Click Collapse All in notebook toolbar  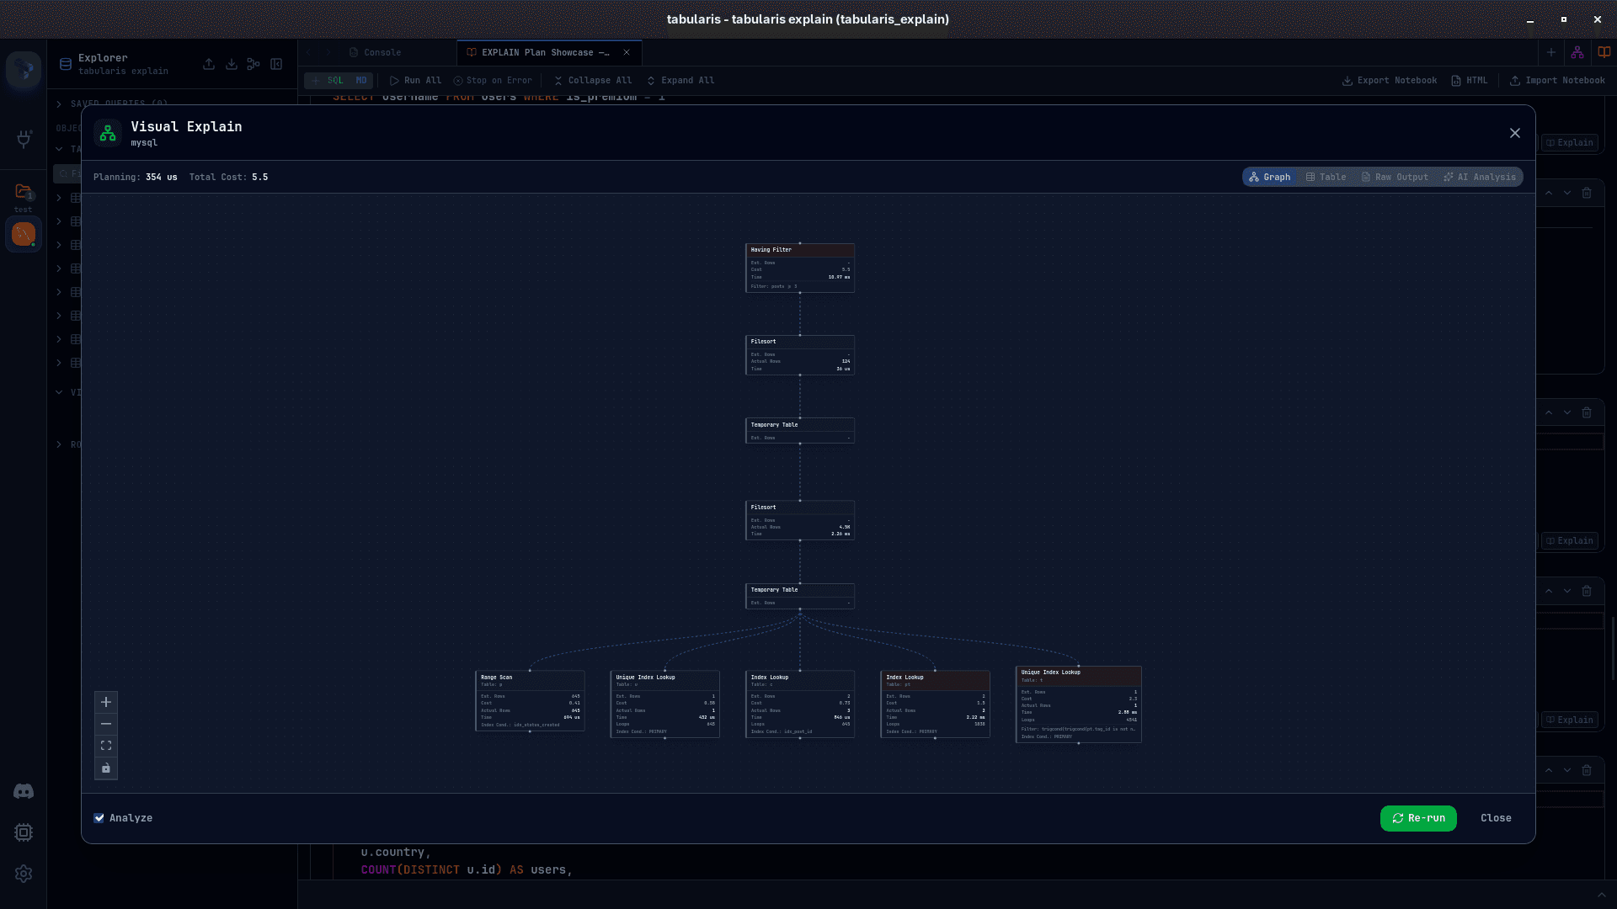coord(592,81)
